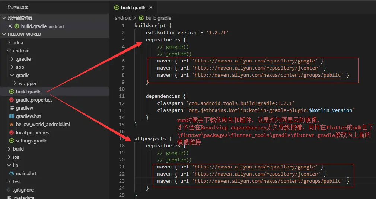
Task: Click the gradle icon beside build.gradle in tree
Action: (12, 92)
